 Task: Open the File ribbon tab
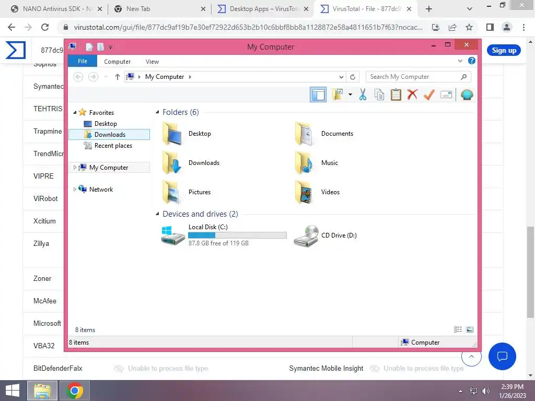[83, 61]
